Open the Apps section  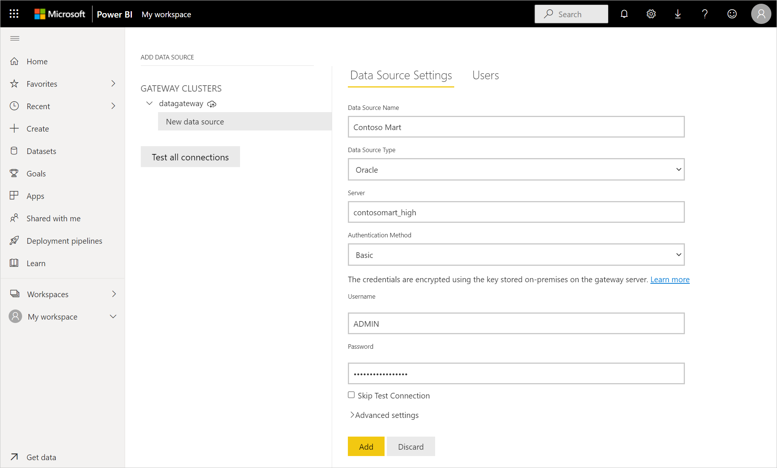point(35,195)
